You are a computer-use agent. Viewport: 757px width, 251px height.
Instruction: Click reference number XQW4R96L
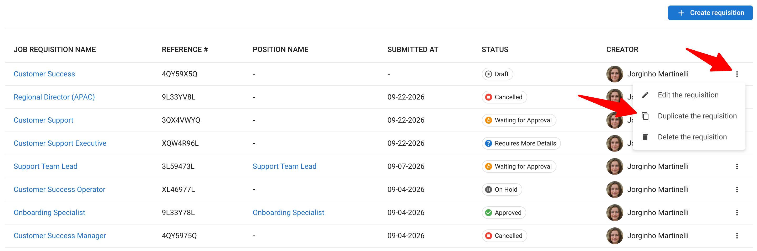180,143
